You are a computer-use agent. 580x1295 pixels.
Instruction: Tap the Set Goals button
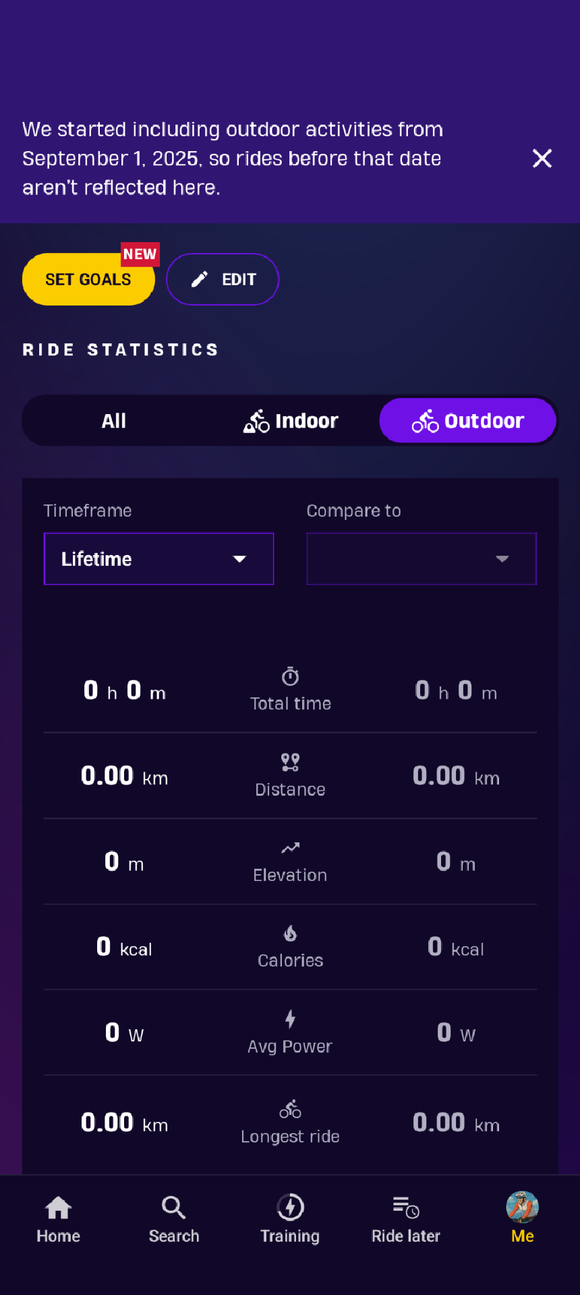click(88, 279)
